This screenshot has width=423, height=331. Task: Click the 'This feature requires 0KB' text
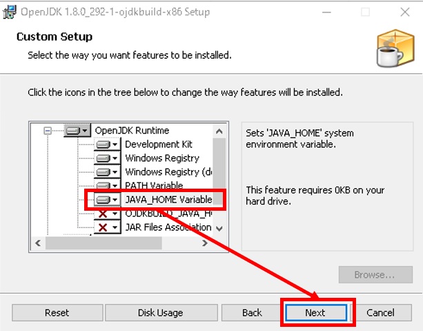(x=315, y=196)
